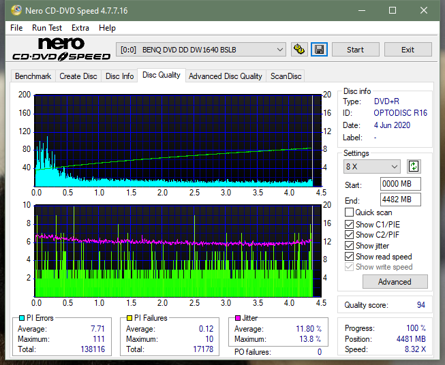
Task: Toggle Show read speed checkbox
Action: [349, 256]
